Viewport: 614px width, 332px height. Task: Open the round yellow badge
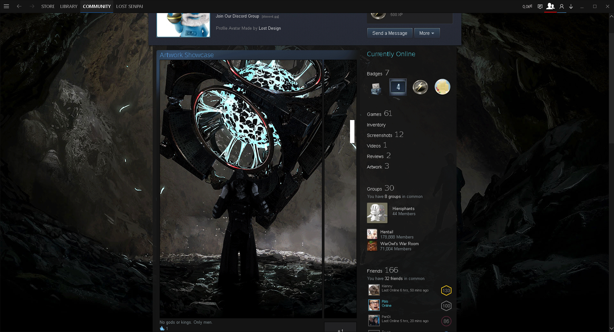click(443, 87)
